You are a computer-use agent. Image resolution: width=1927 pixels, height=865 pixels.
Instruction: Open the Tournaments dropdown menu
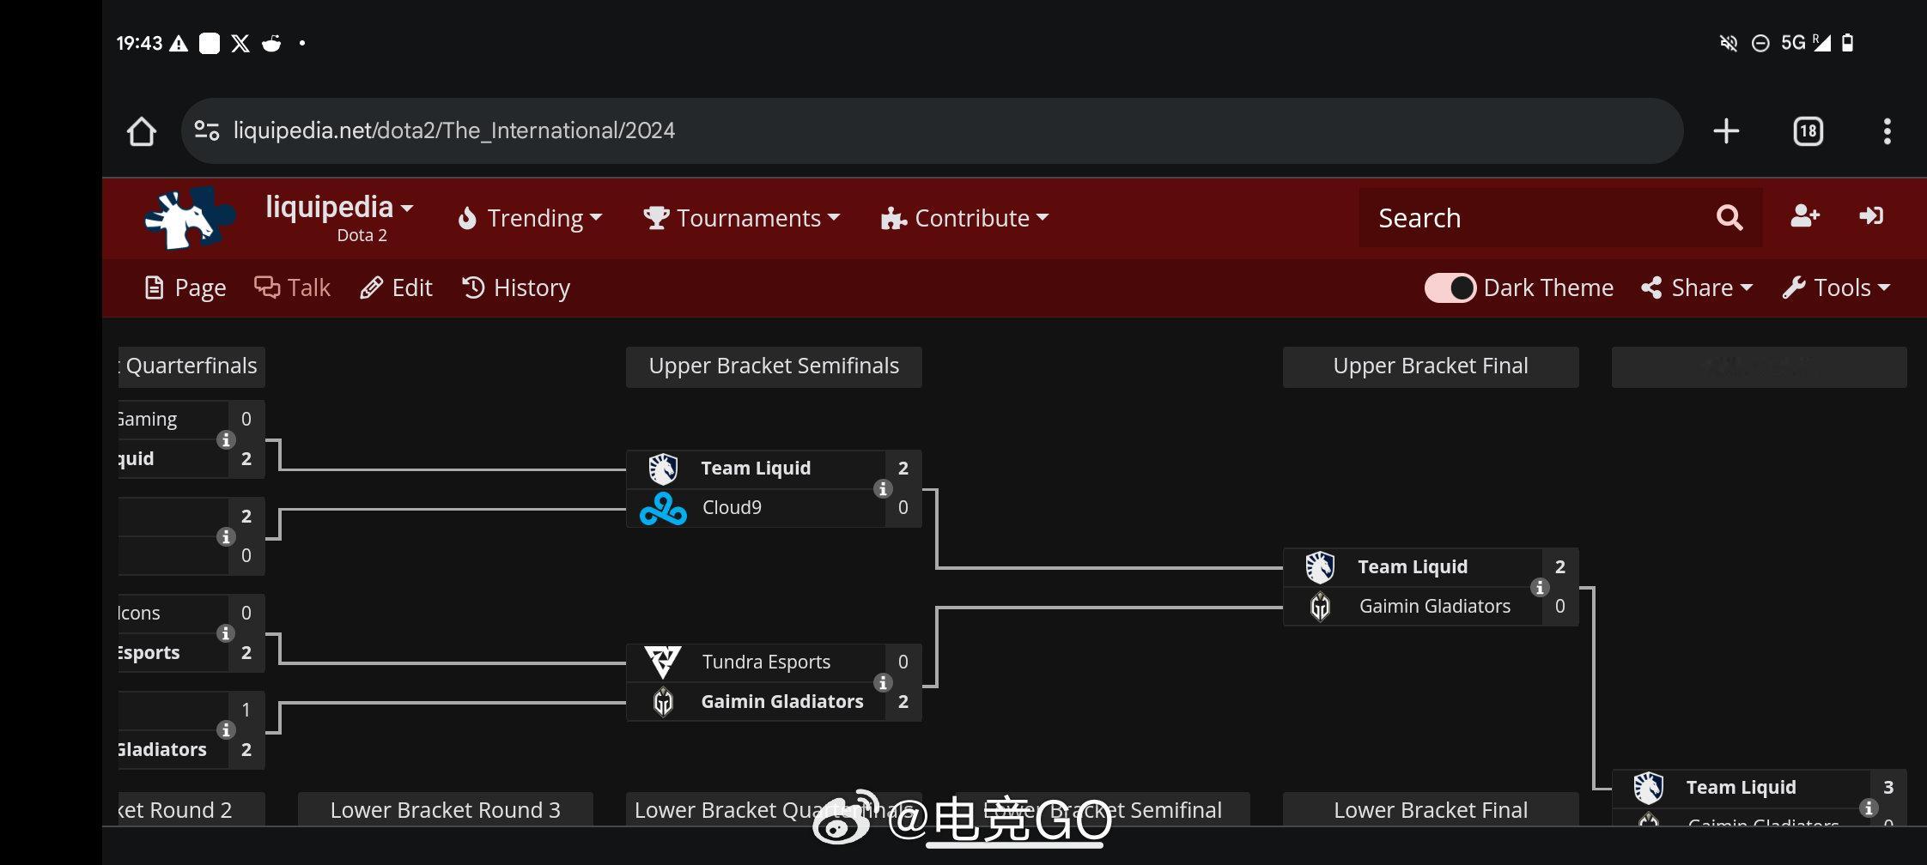(x=742, y=218)
